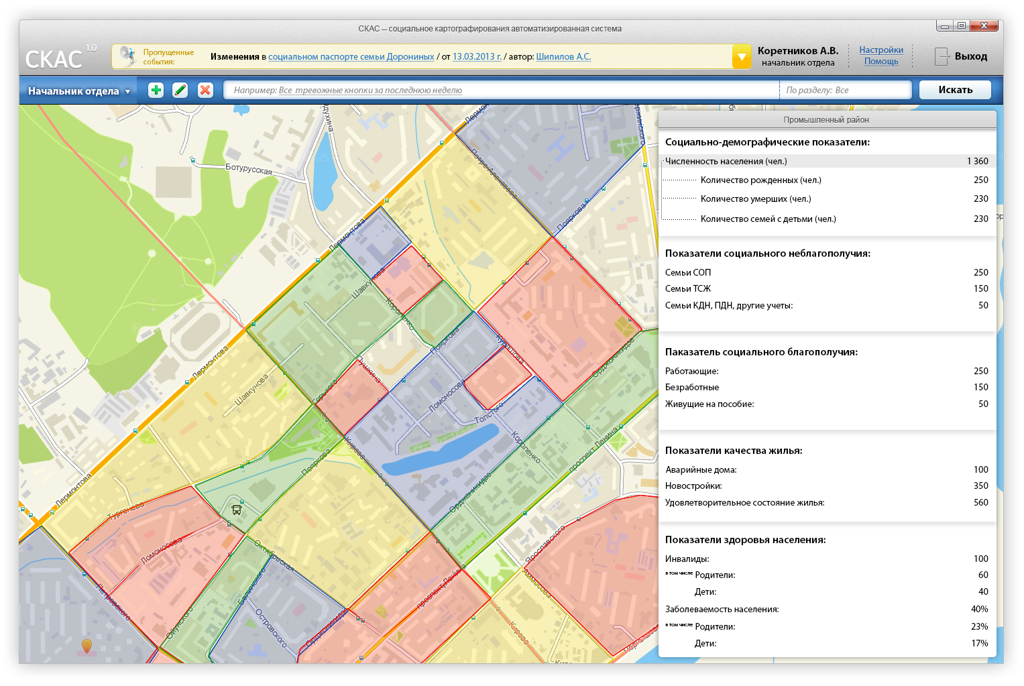
Task: Click the orange map pin marker
Action: pos(87,646)
